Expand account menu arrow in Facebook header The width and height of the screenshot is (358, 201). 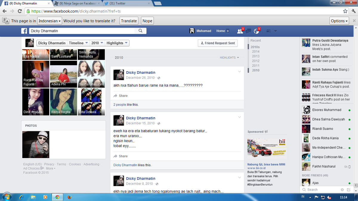(x=275, y=31)
